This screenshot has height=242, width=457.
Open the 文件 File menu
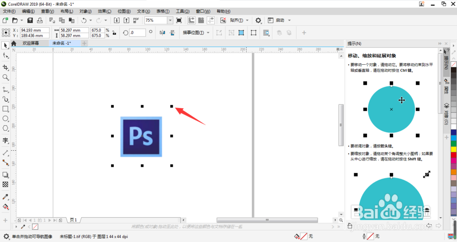(9, 11)
